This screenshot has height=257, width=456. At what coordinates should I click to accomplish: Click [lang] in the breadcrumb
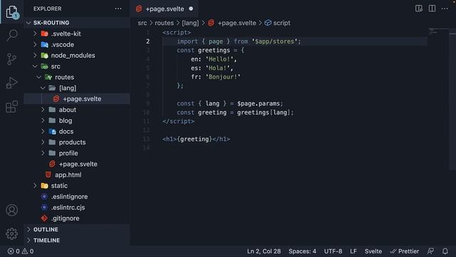[x=190, y=23]
